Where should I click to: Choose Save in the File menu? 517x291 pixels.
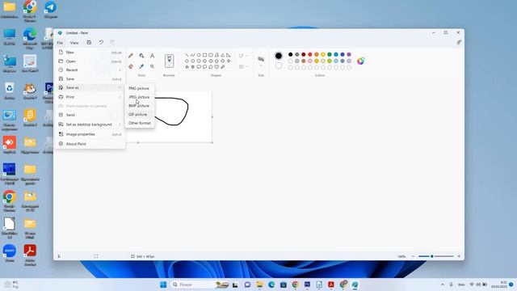(x=90, y=79)
